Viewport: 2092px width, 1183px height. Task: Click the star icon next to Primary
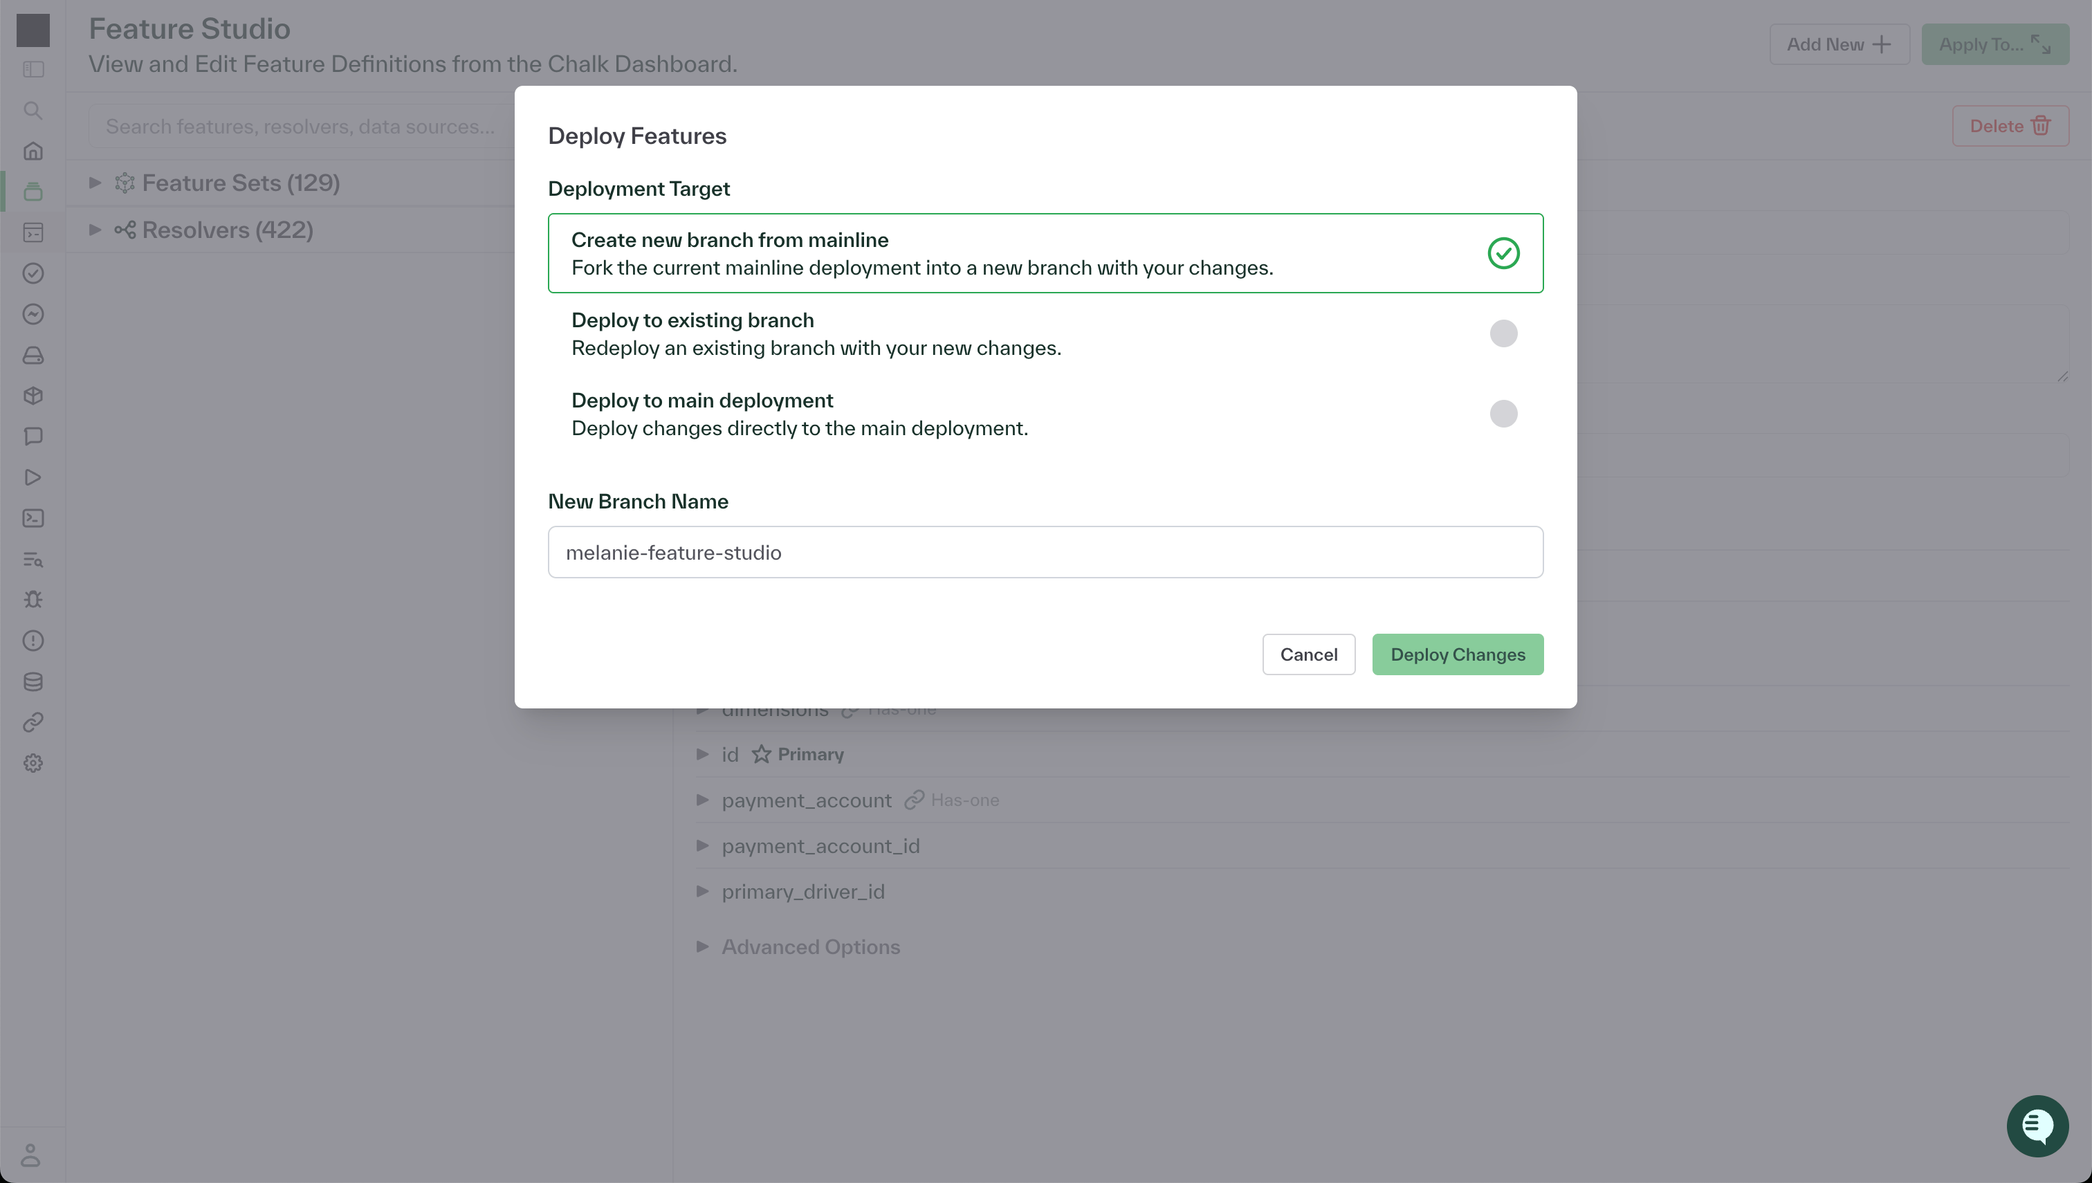[x=761, y=755]
